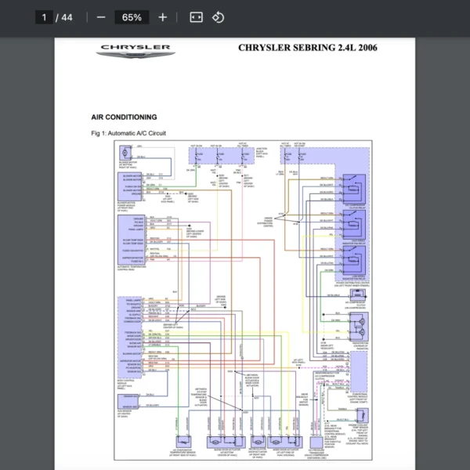Click the CHRYSLER SEBRING 2.4L 2006 title
Viewport: 470px width, 470px height.
[307, 49]
